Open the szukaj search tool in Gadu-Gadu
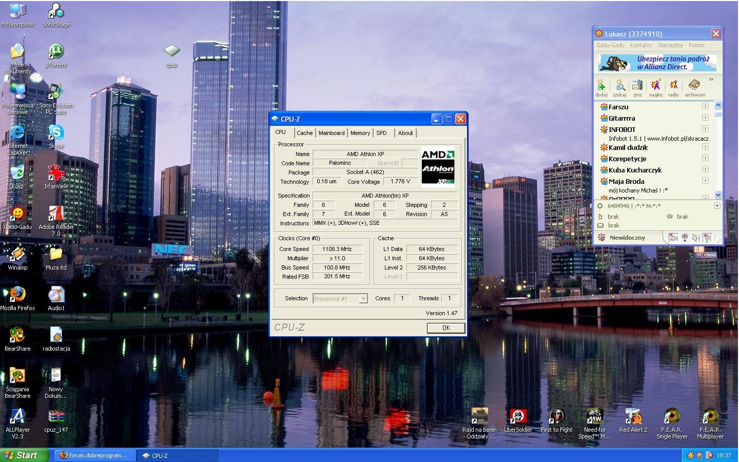The height and width of the screenshot is (462, 739). (619, 88)
